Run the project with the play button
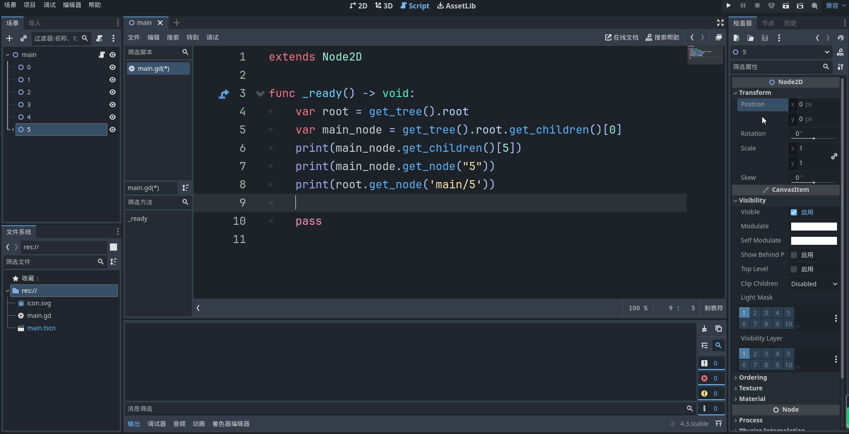849x434 pixels. 728,5
